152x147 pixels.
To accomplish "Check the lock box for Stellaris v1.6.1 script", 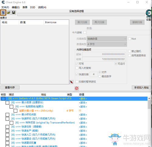I will pyautogui.click(x=3, y=99).
